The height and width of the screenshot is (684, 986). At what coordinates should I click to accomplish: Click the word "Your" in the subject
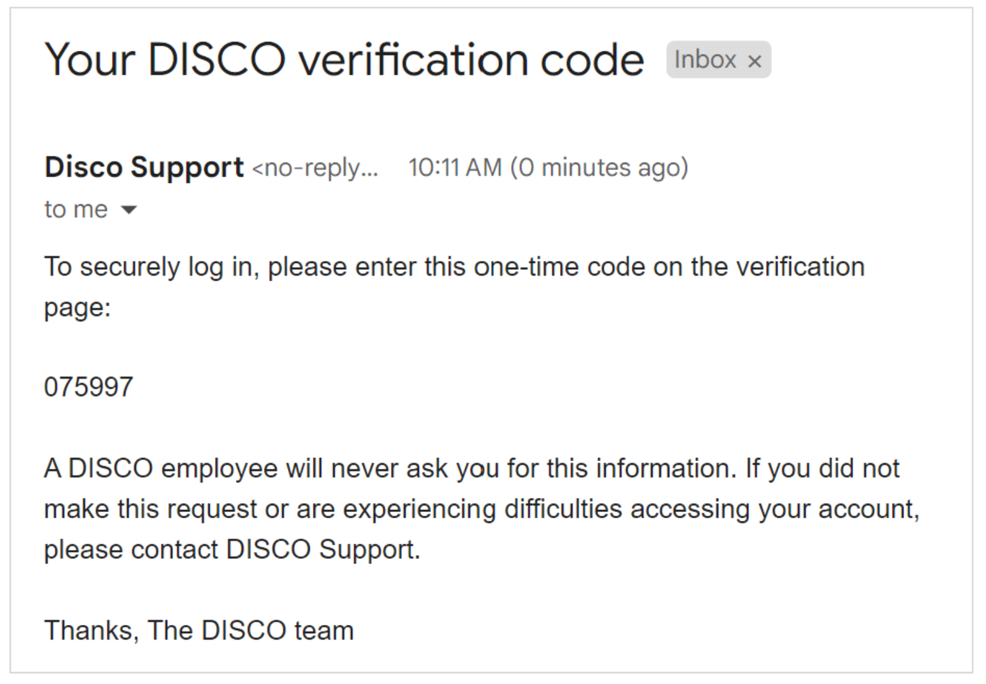point(90,60)
